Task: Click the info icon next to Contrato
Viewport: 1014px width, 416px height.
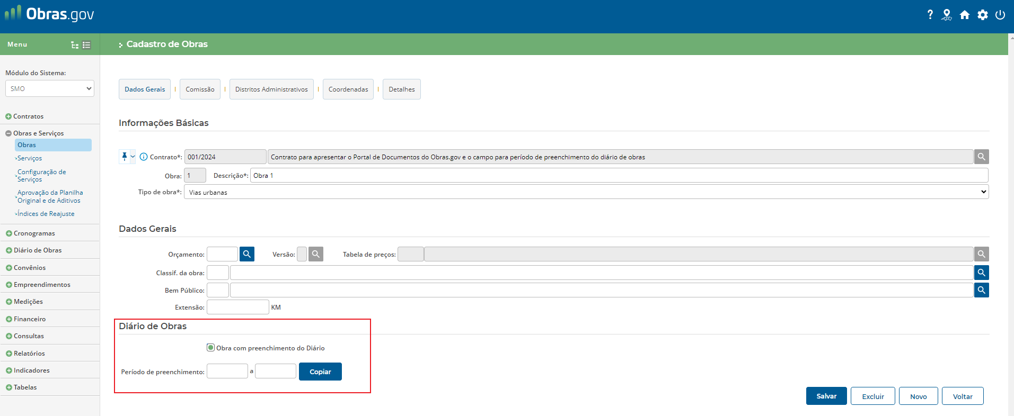Action: 144,157
